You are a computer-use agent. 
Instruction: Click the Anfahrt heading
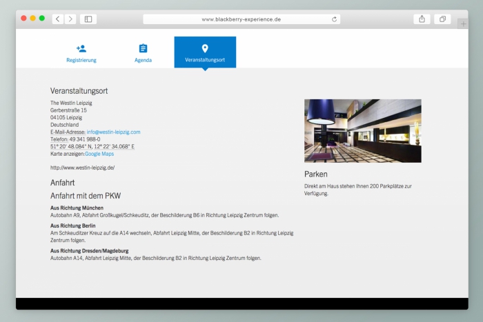63,183
